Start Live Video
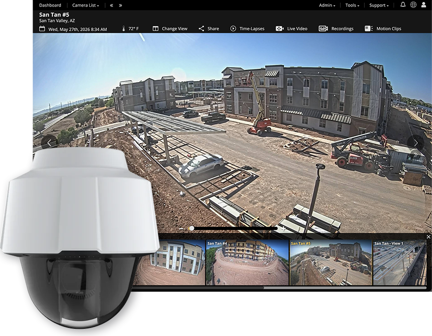This screenshot has width=432, height=336. [x=297, y=29]
